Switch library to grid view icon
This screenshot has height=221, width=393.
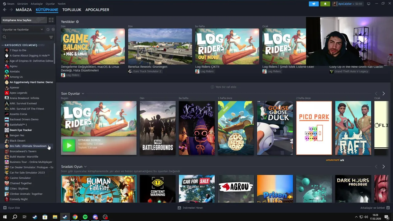(x=51, y=20)
